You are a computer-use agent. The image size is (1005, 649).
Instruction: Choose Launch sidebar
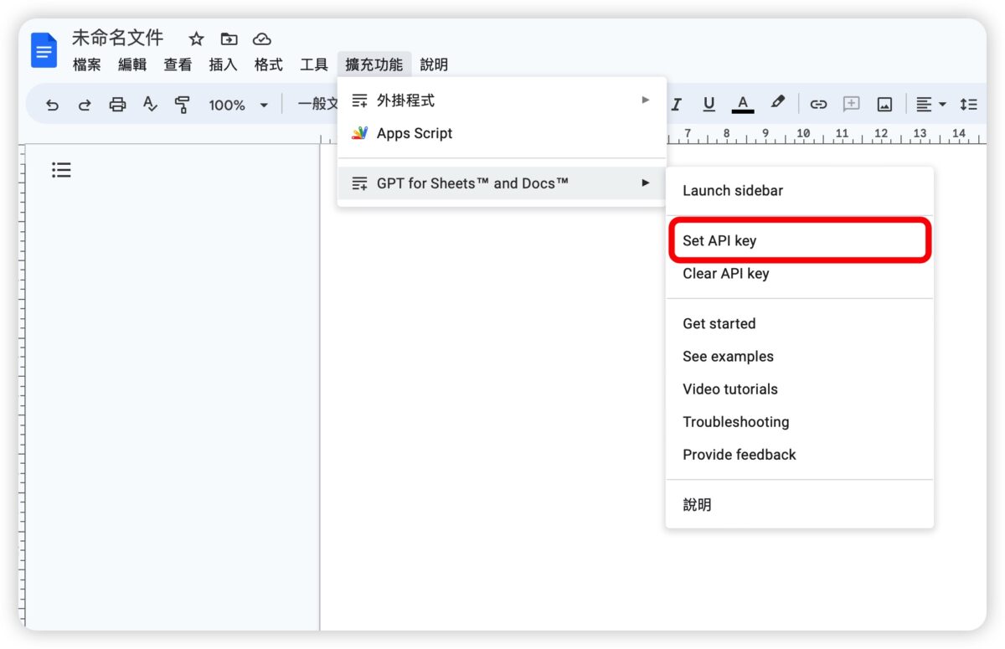tap(799, 191)
